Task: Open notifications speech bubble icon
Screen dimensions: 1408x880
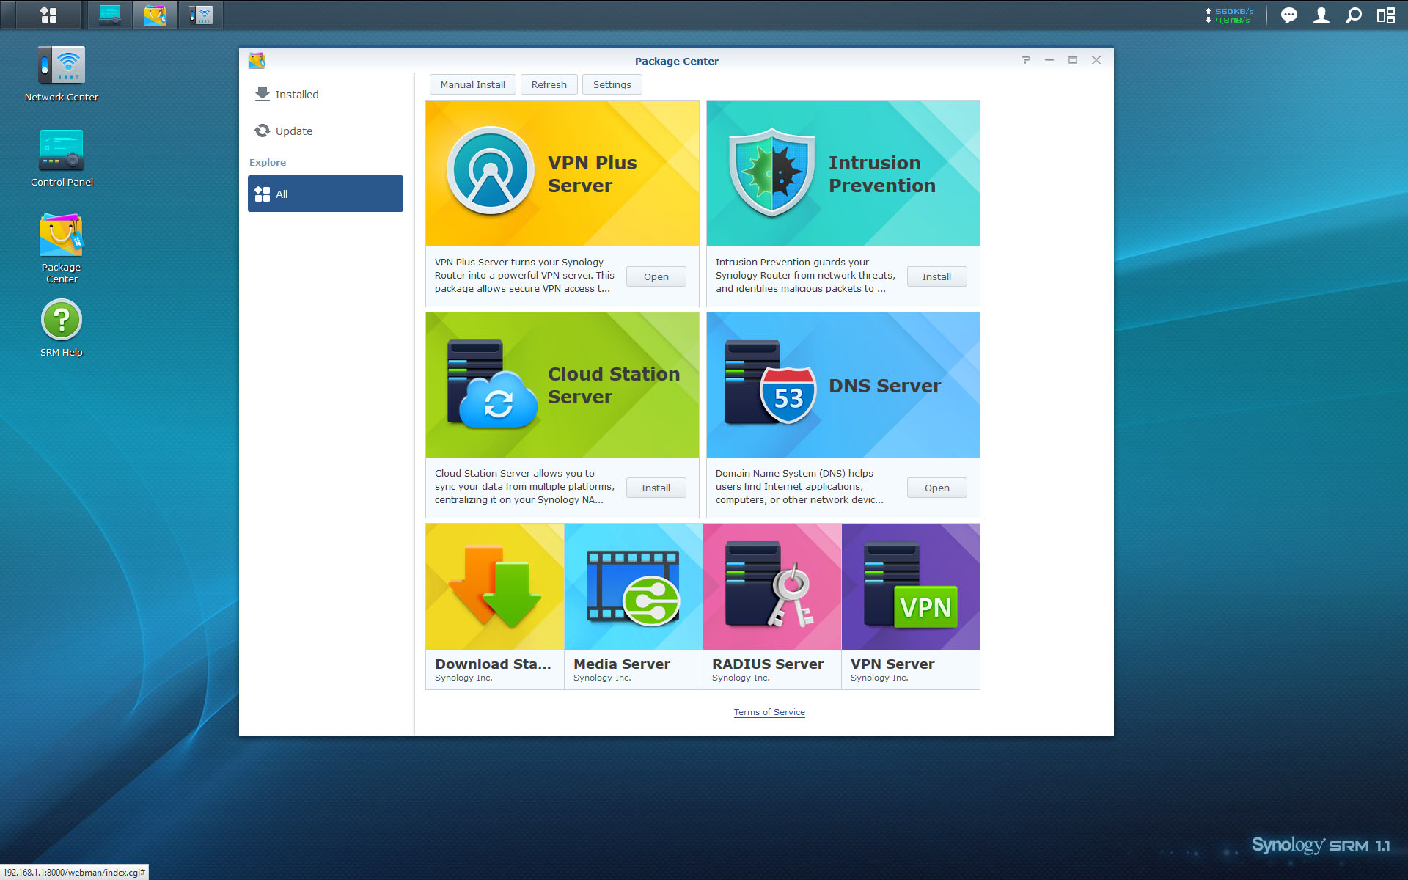Action: click(1288, 15)
